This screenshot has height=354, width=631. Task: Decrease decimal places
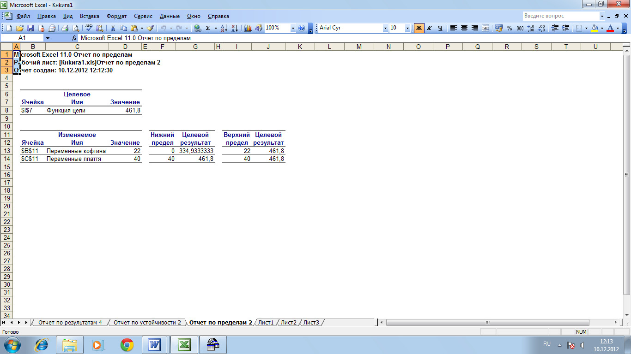click(541, 28)
